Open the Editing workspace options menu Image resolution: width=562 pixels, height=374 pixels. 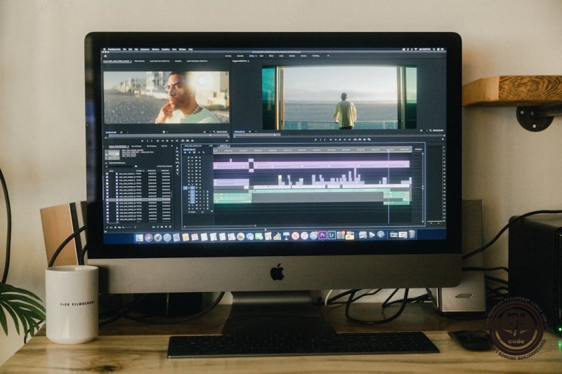(256, 56)
